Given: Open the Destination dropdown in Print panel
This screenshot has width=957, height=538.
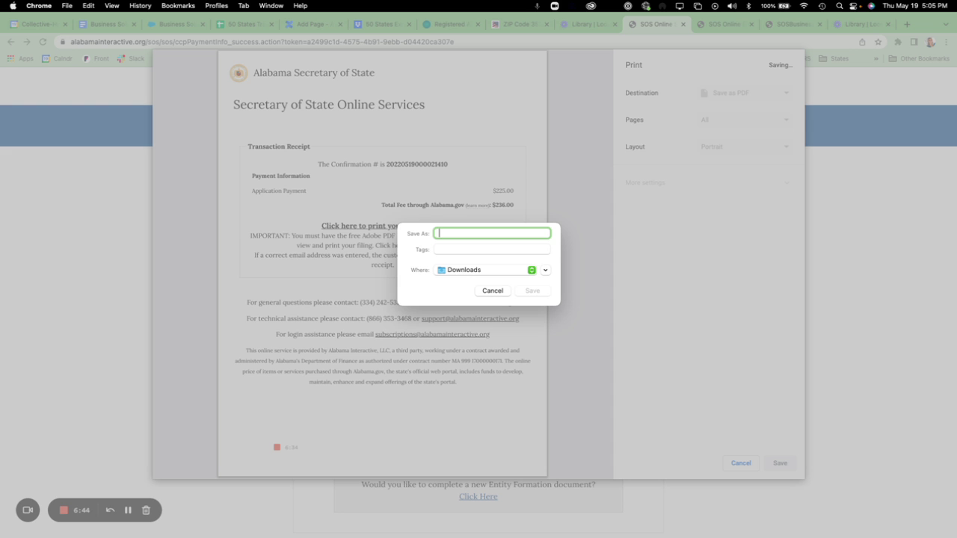Looking at the screenshot, I should pyautogui.click(x=745, y=93).
